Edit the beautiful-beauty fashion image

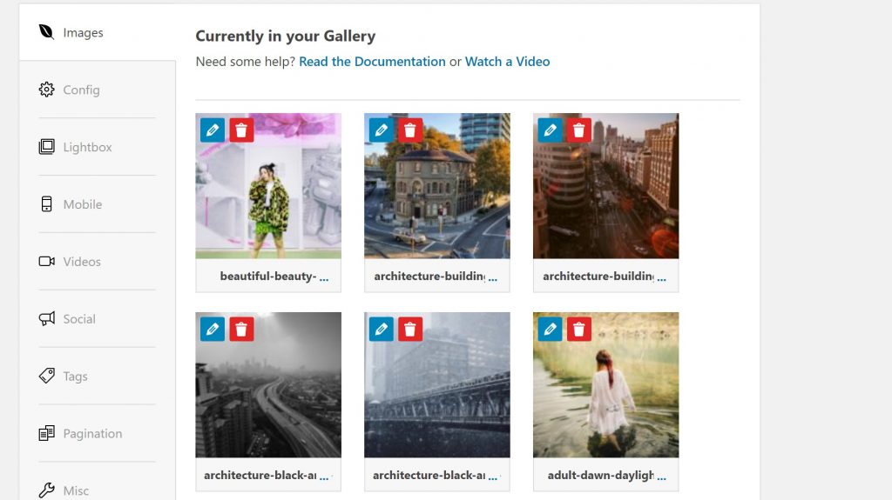click(213, 130)
